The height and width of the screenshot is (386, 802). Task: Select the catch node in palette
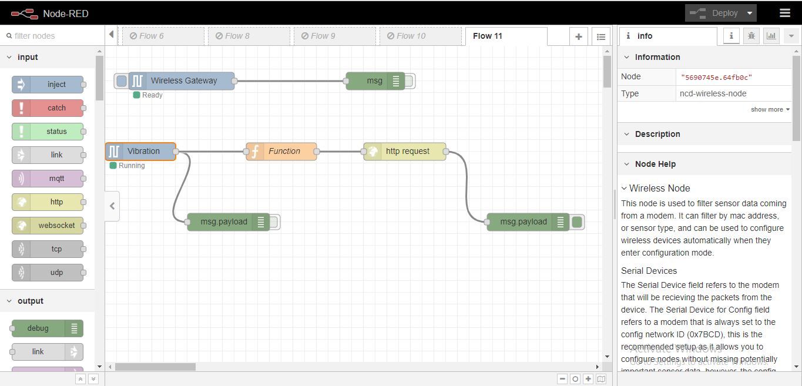pyautogui.click(x=48, y=108)
